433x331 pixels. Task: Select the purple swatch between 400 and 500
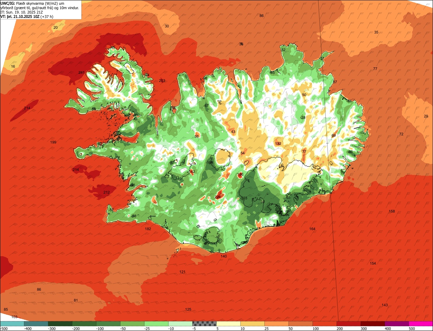point(397,324)
